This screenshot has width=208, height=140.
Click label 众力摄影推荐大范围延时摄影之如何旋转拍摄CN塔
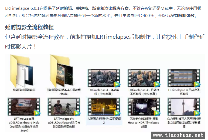[184, 123]
